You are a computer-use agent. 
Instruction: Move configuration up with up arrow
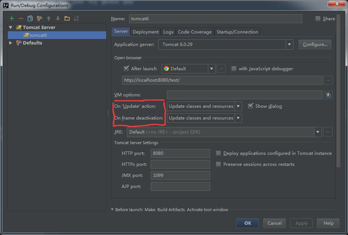[49, 19]
